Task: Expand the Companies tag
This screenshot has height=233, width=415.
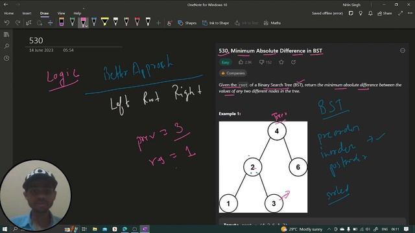Action: [x=233, y=73]
